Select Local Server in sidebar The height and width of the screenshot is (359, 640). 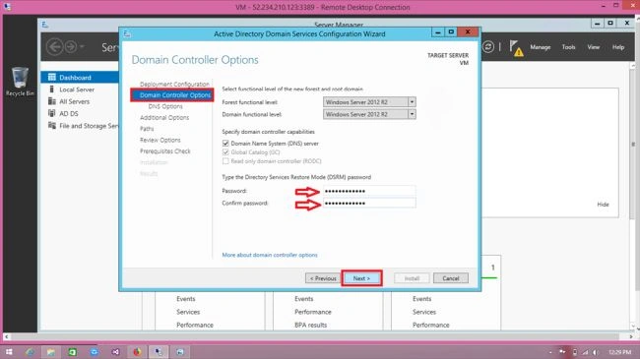click(77, 90)
